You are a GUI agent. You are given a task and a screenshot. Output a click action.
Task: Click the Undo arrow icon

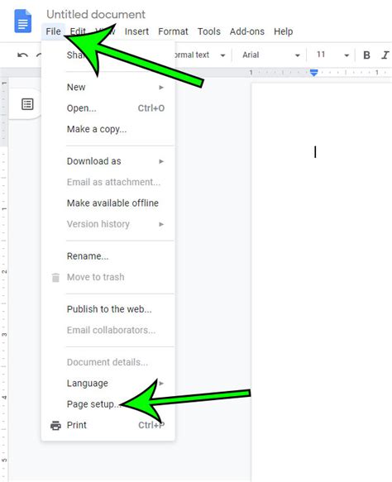(x=22, y=55)
